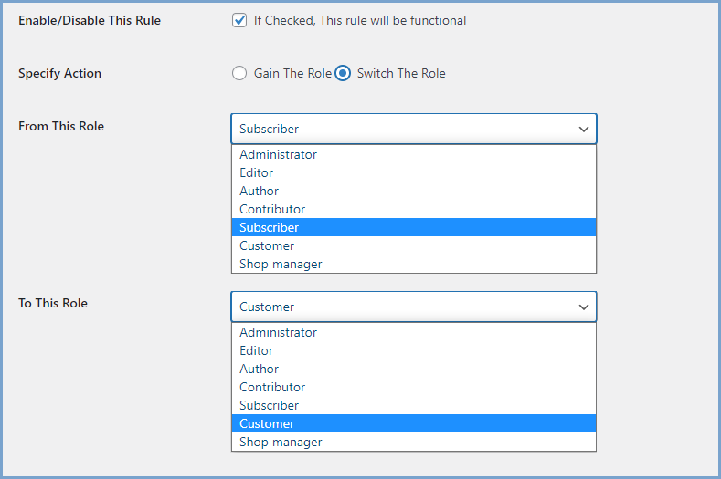
Task: Click the From This Role chevron arrow
Action: [x=584, y=130]
